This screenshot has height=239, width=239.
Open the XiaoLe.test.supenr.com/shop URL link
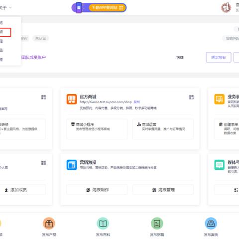(x=106, y=102)
